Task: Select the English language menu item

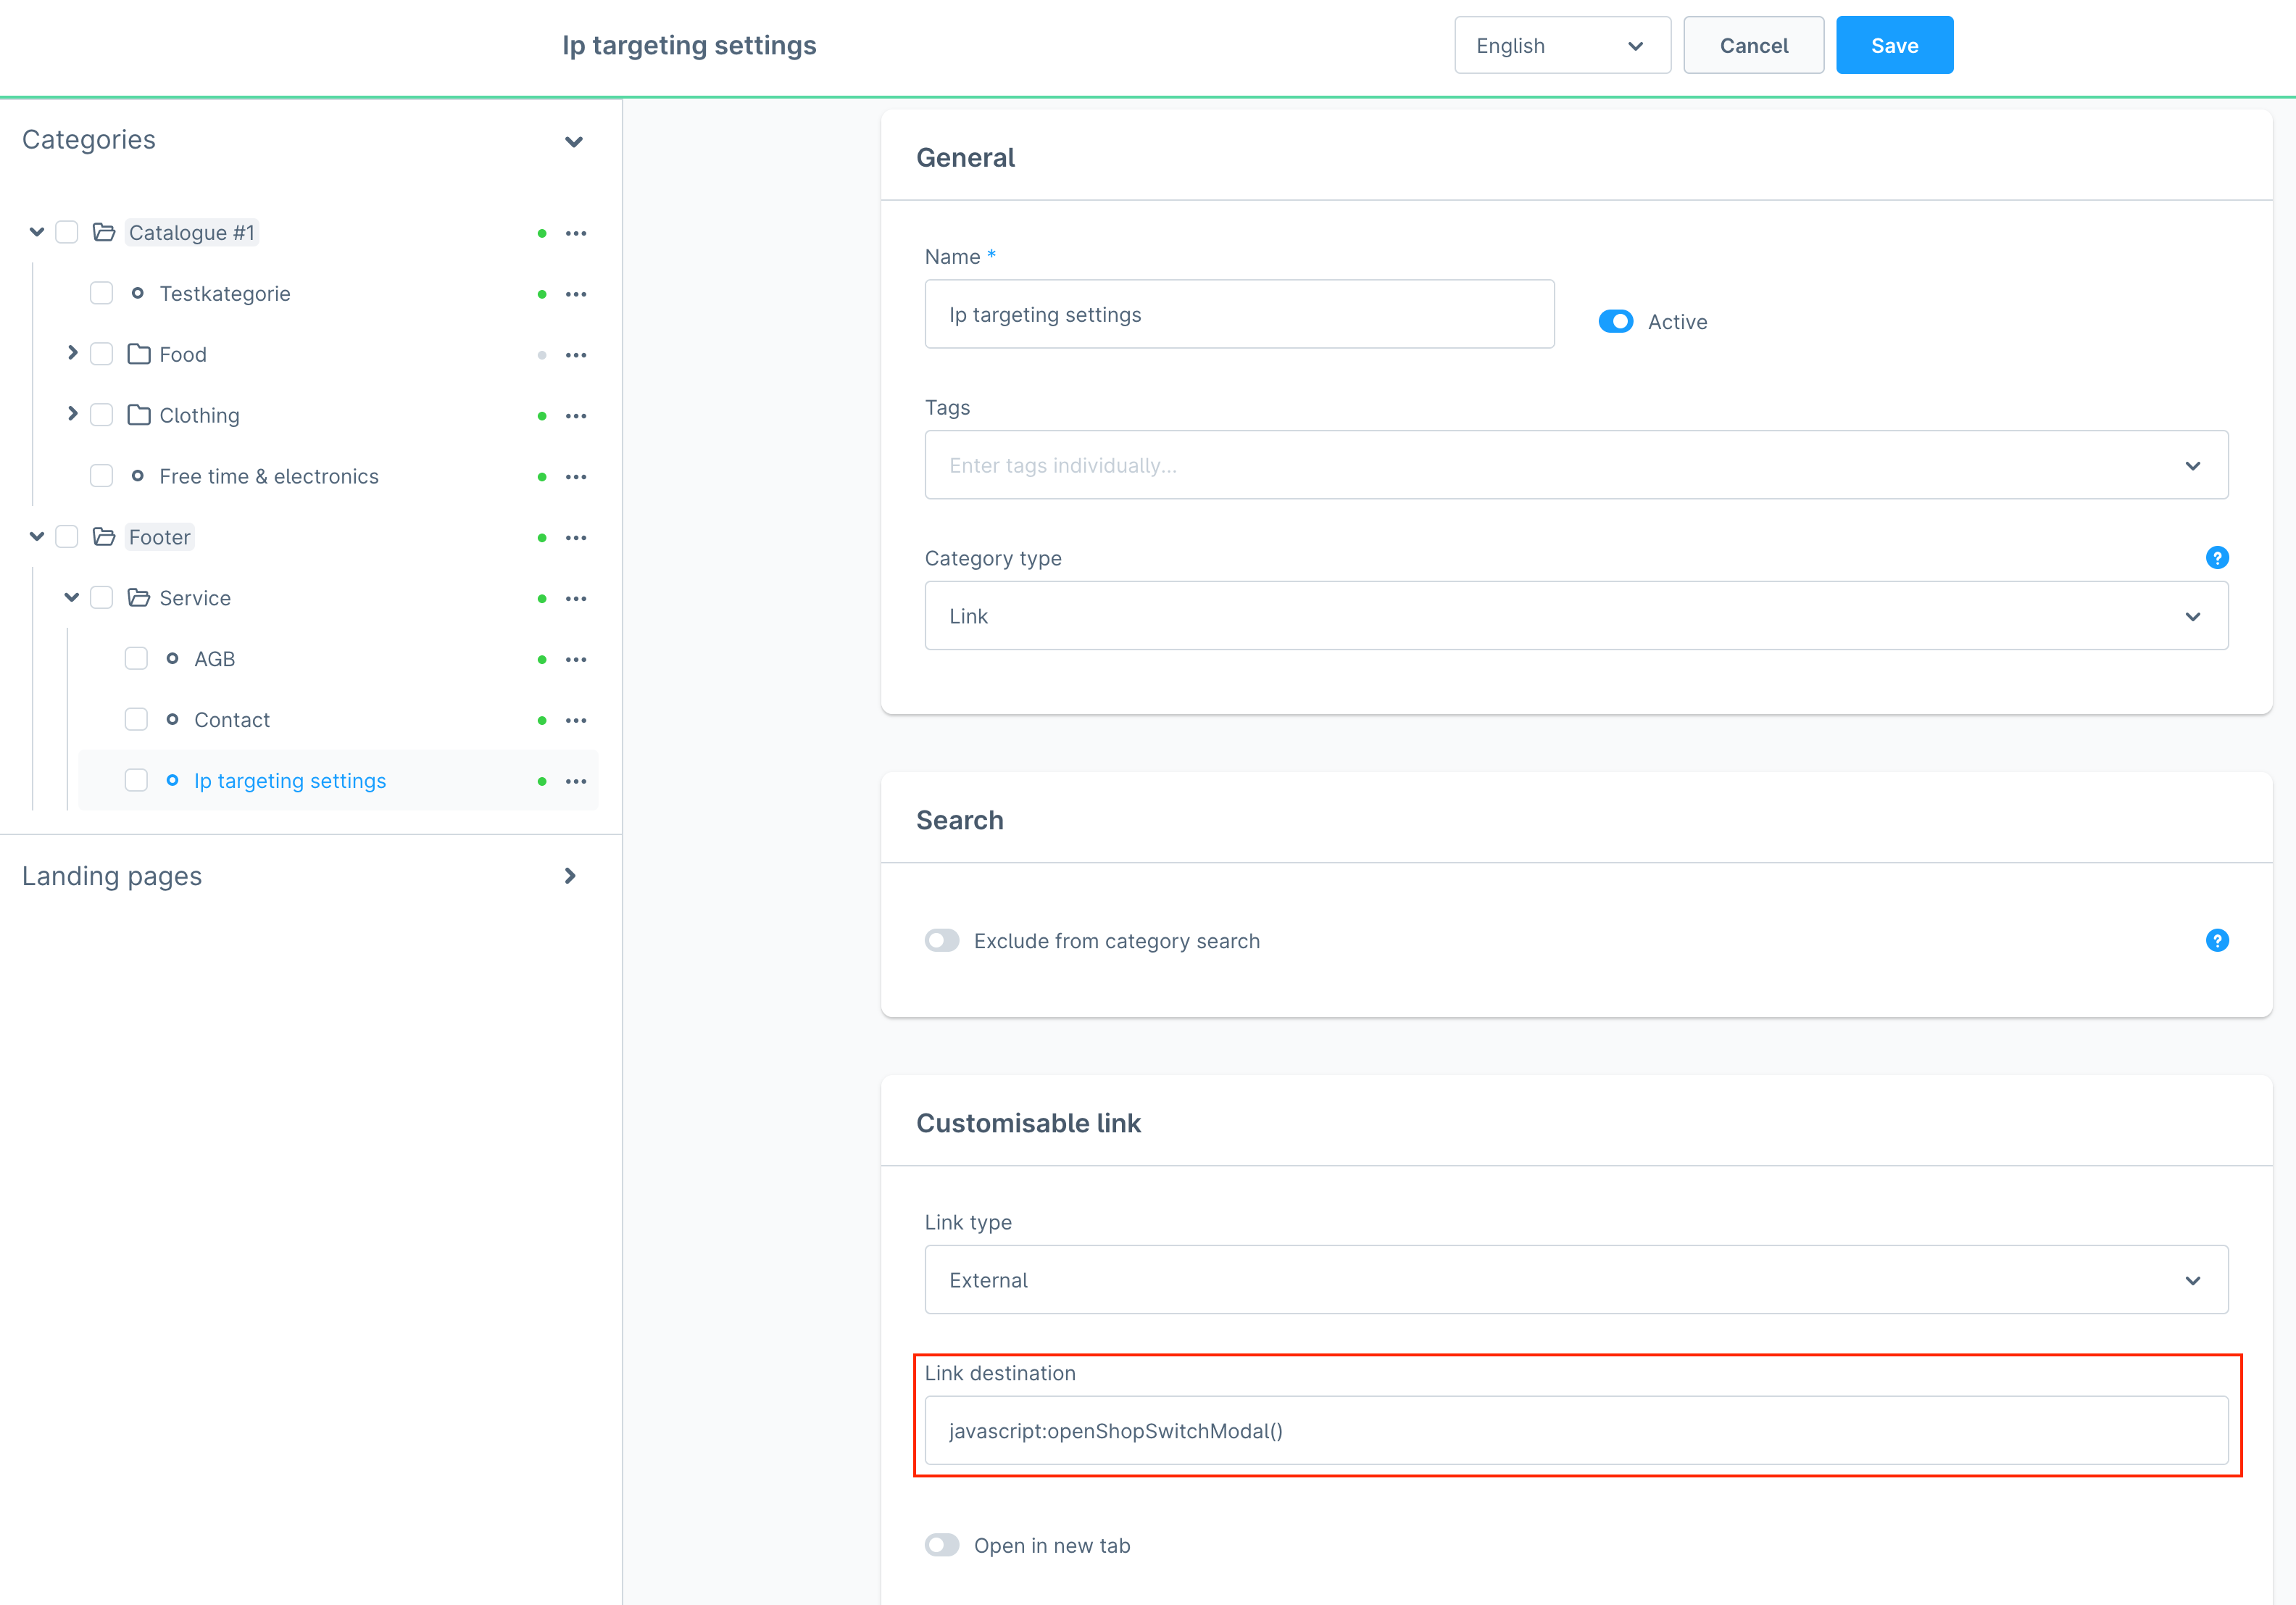Action: pyautogui.click(x=1558, y=43)
